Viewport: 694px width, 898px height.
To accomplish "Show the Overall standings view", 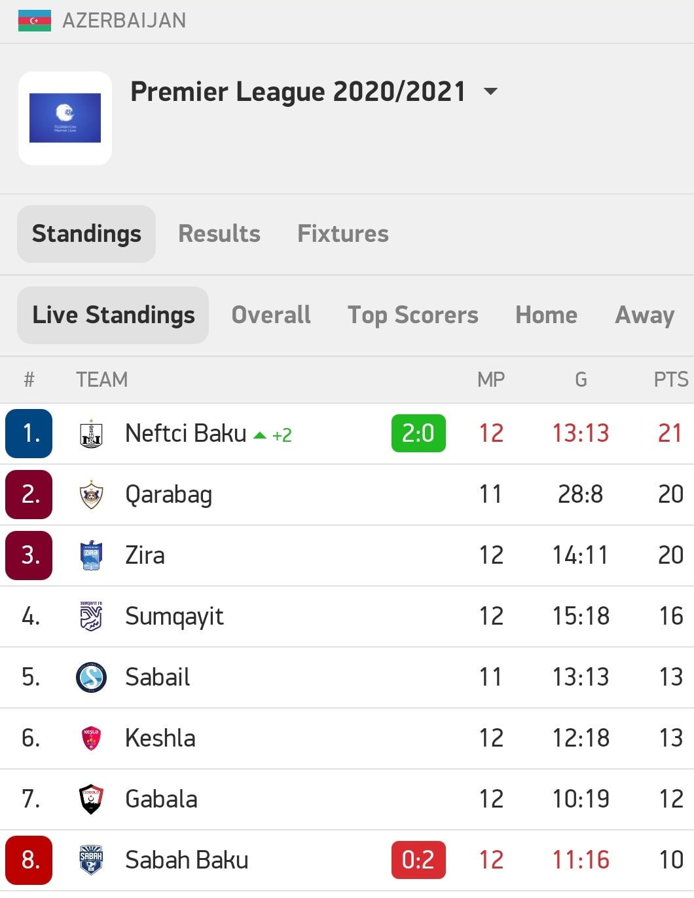I will tap(271, 315).
